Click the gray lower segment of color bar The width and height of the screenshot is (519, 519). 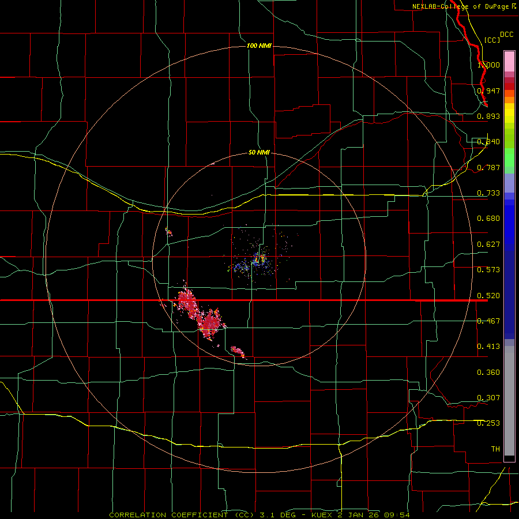[x=509, y=401]
